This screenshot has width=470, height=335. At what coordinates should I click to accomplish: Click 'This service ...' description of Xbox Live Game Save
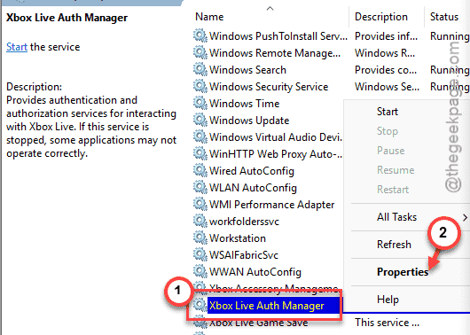pos(387,323)
